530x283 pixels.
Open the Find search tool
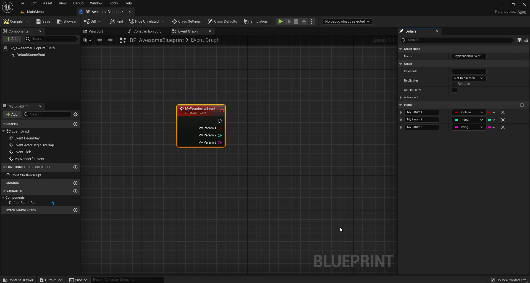116,21
